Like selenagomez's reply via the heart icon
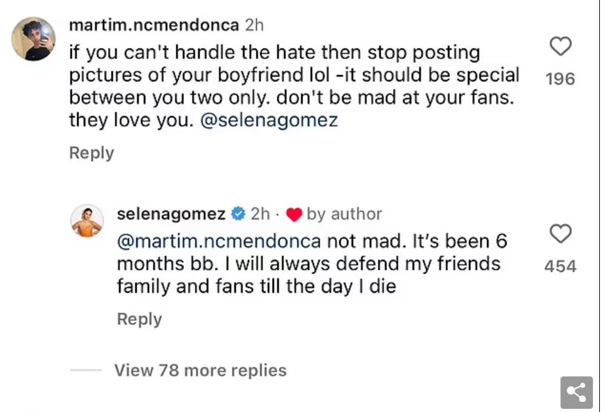 (x=560, y=234)
